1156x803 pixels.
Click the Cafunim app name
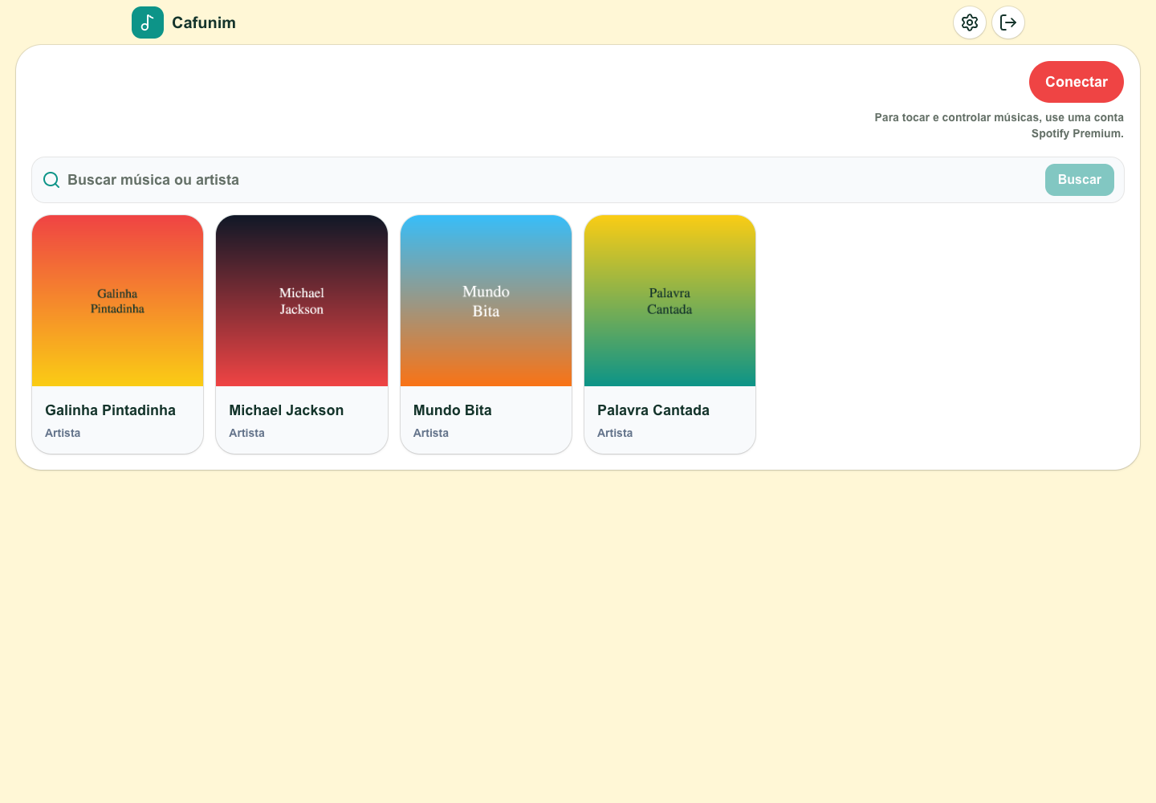(x=204, y=22)
